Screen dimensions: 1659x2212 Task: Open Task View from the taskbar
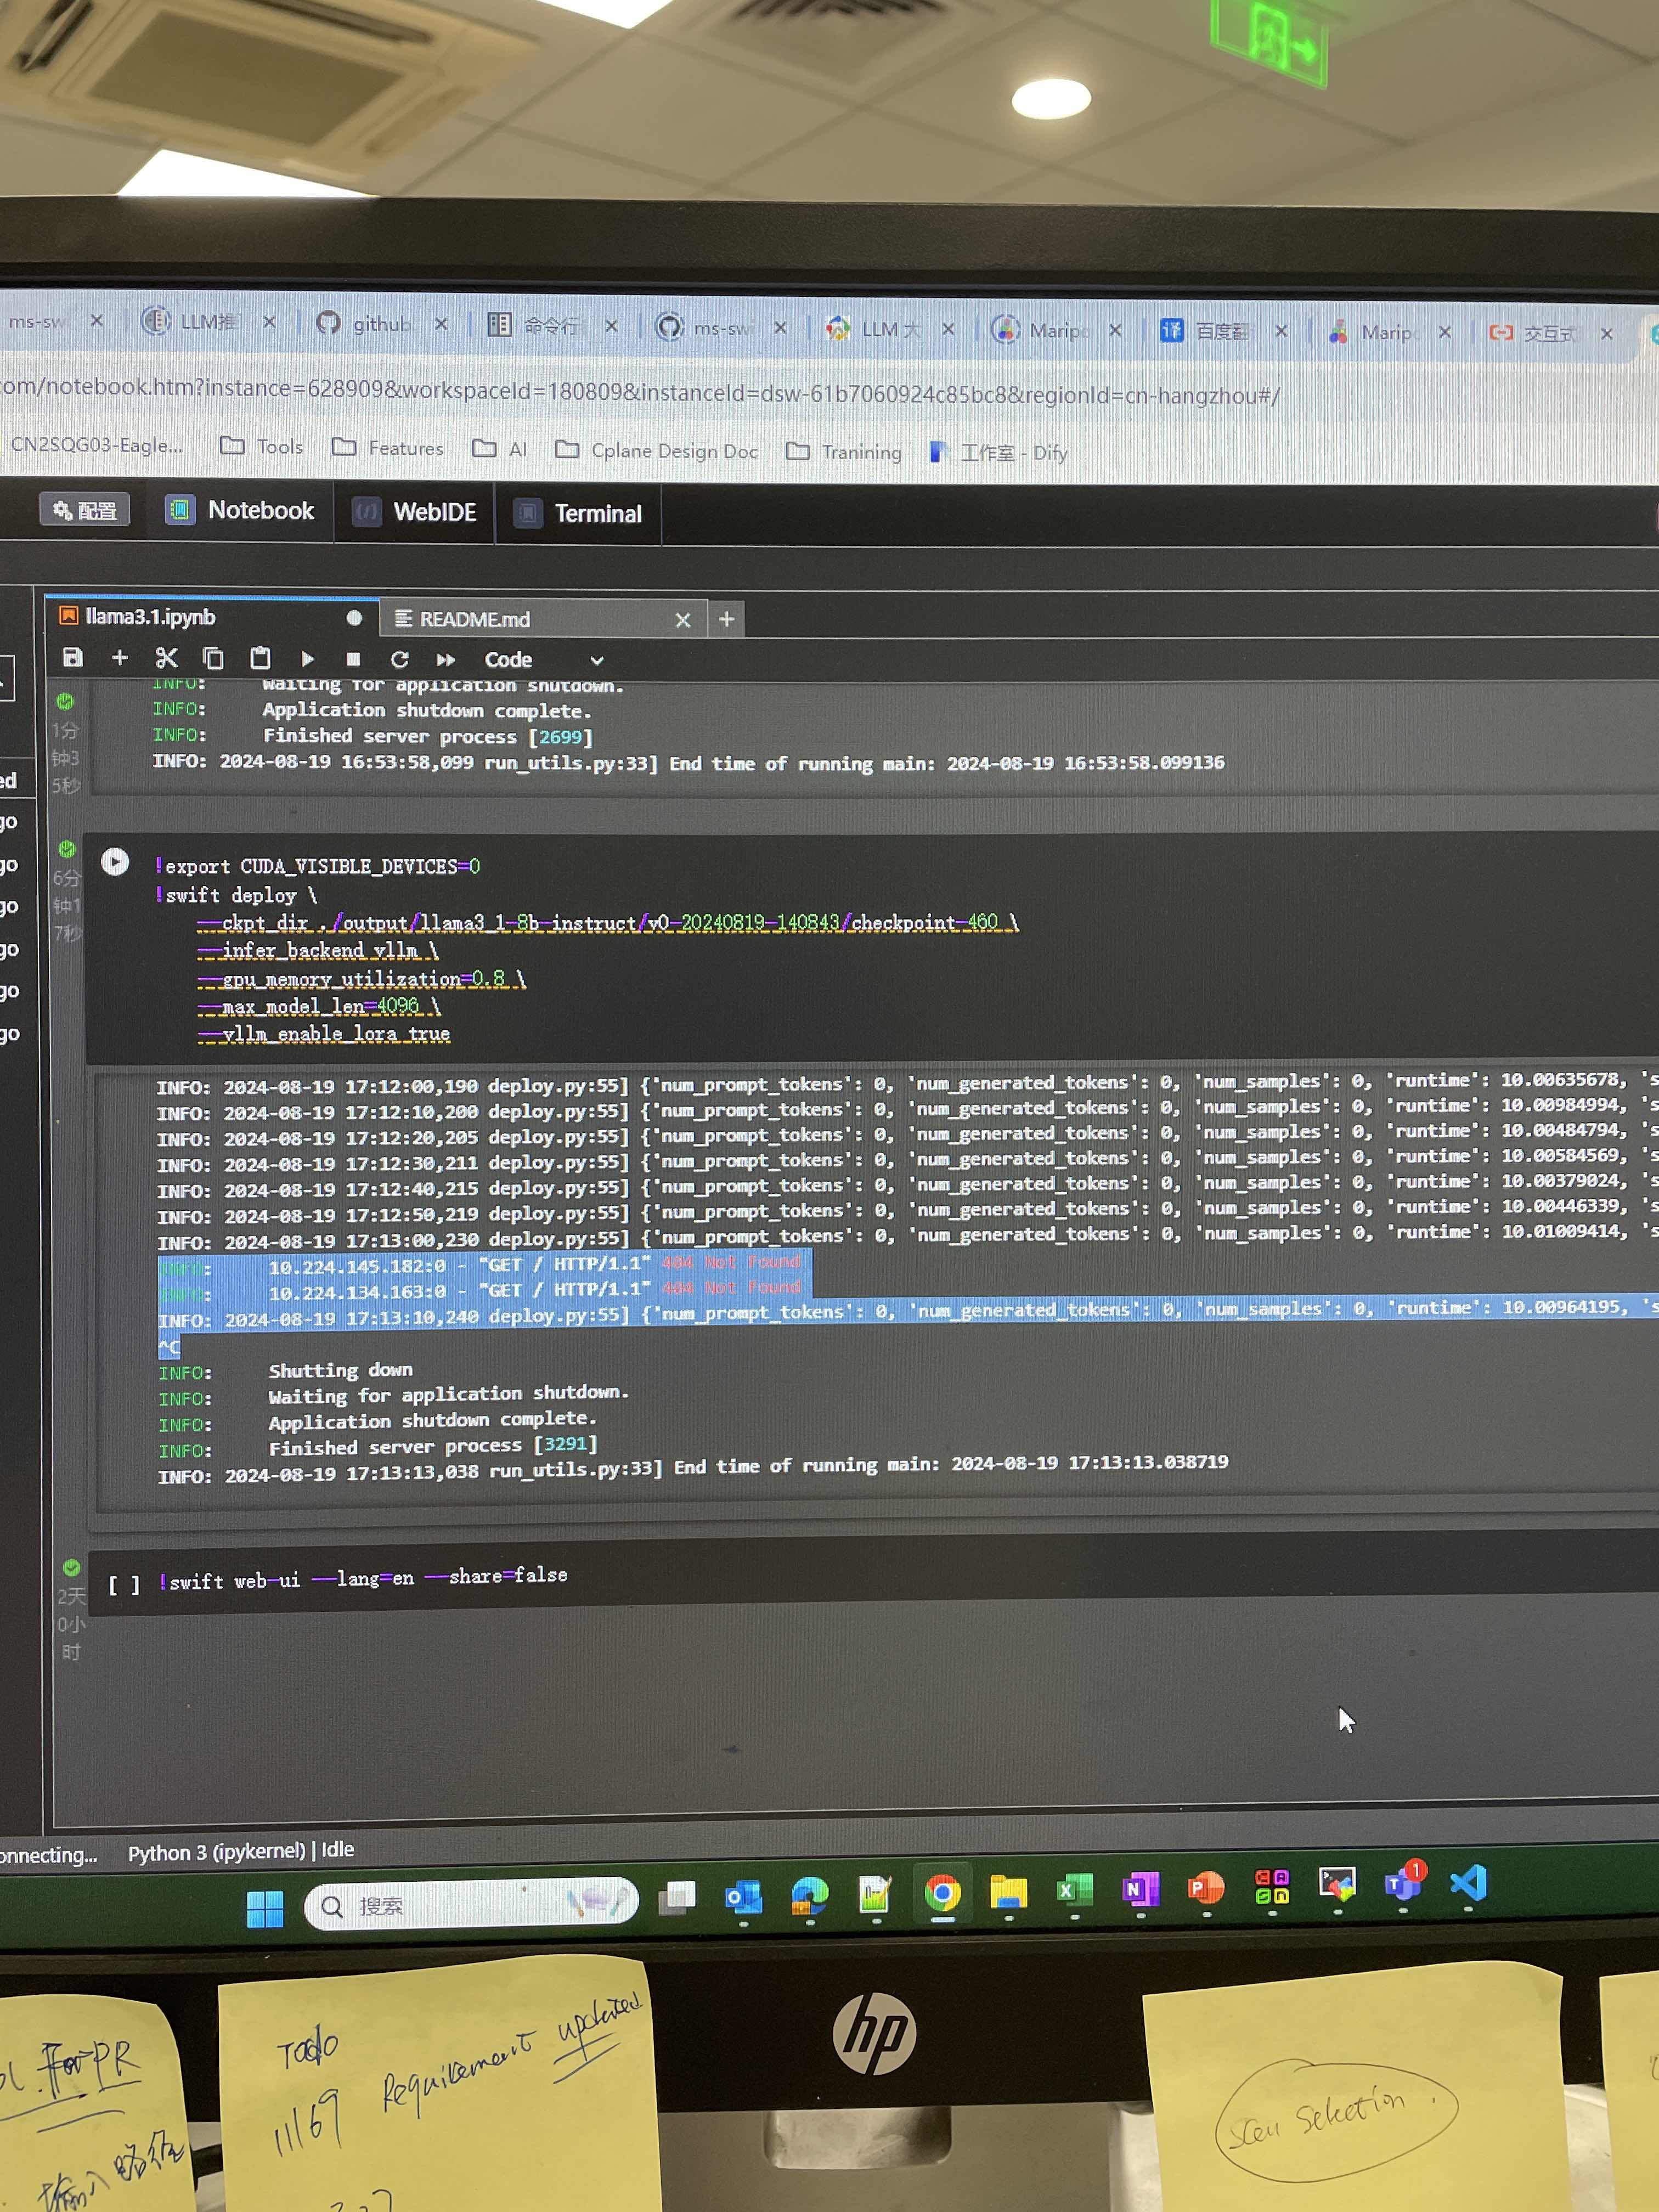point(677,1897)
